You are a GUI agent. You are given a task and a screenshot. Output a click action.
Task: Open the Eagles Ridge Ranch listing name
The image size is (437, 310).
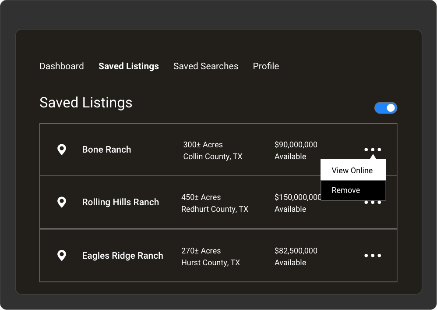click(x=123, y=256)
